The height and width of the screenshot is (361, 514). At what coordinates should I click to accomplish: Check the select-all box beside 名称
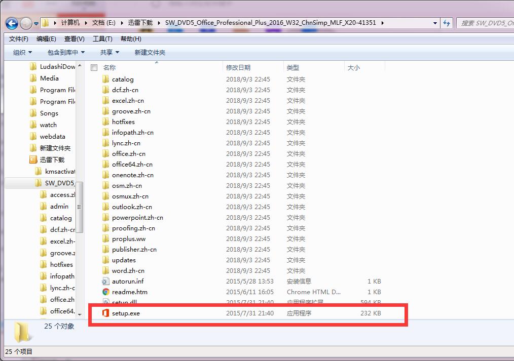click(94, 67)
